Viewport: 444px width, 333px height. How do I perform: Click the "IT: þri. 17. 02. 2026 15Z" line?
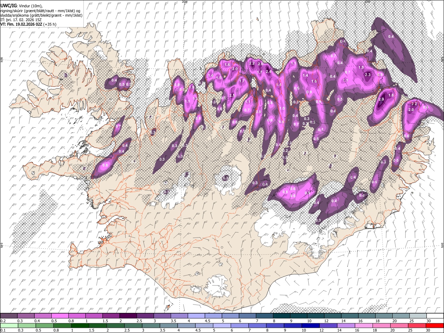[20, 20]
